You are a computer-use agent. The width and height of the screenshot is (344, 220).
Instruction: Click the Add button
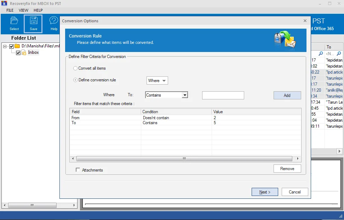tap(287, 95)
